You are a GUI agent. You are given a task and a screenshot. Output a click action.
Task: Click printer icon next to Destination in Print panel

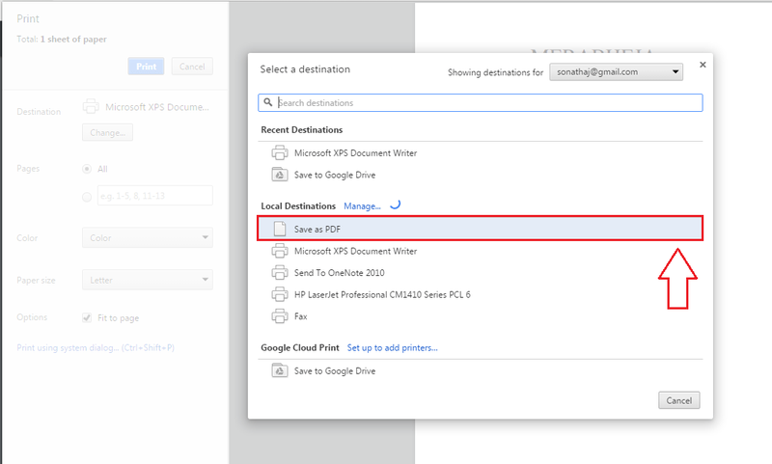(x=91, y=106)
